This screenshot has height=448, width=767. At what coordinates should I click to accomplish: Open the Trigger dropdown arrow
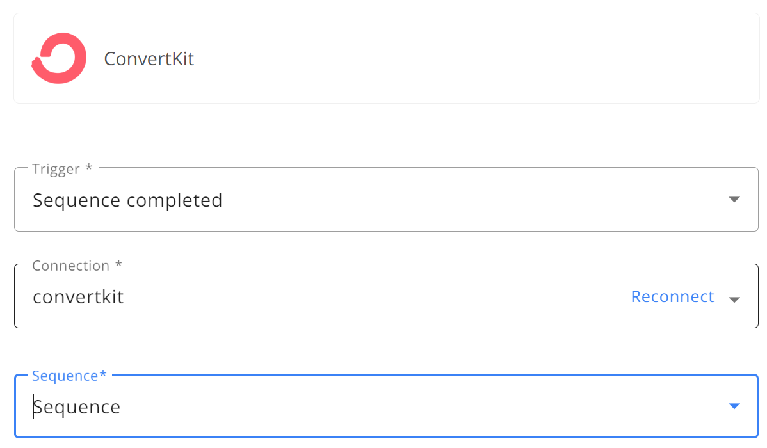(734, 200)
